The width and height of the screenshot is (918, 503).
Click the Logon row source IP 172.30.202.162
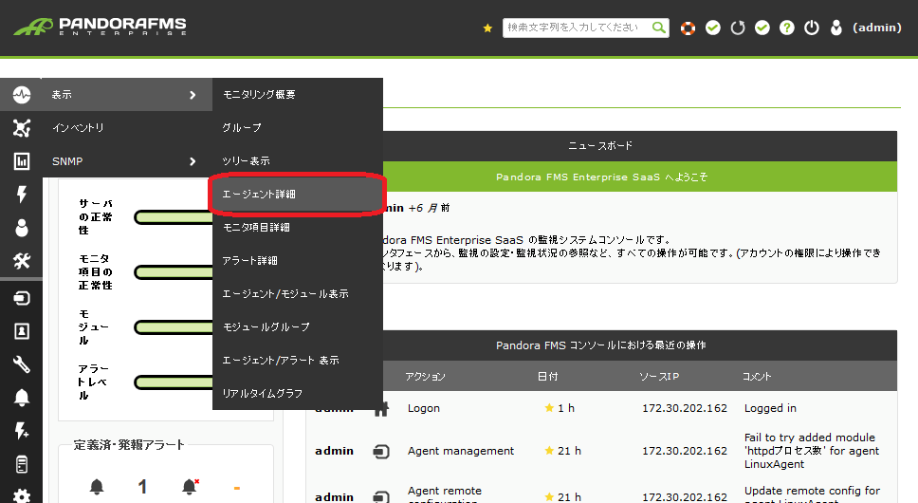tap(685, 408)
